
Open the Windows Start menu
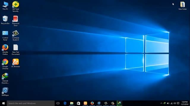pos(3,103)
